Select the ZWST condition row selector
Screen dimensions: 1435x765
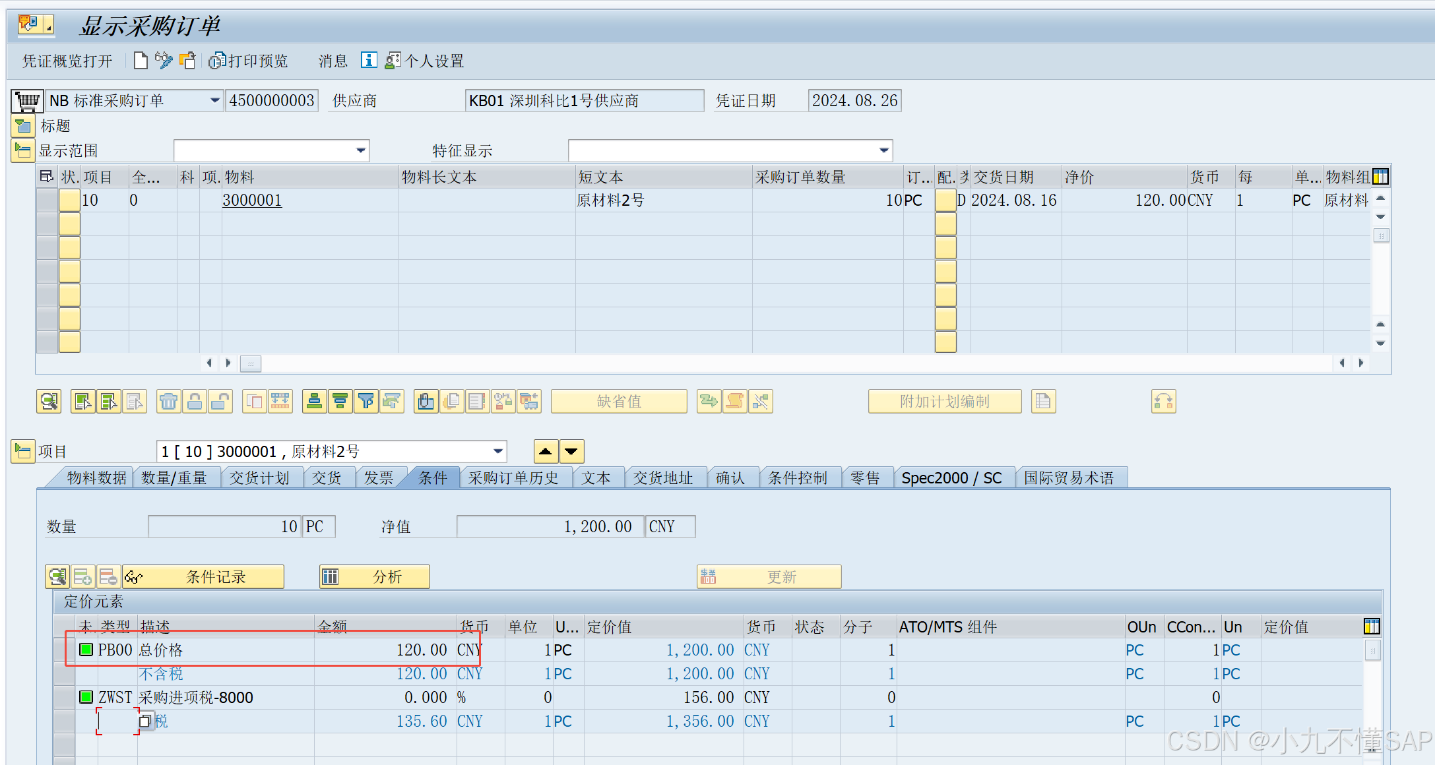click(x=64, y=698)
